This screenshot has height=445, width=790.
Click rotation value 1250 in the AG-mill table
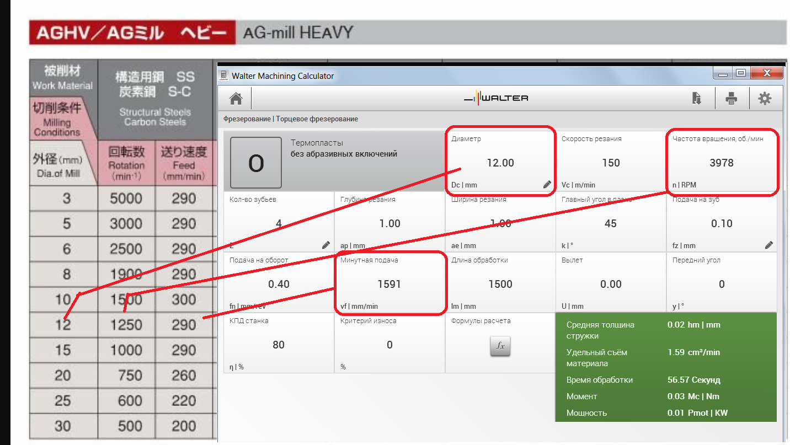[x=126, y=325]
